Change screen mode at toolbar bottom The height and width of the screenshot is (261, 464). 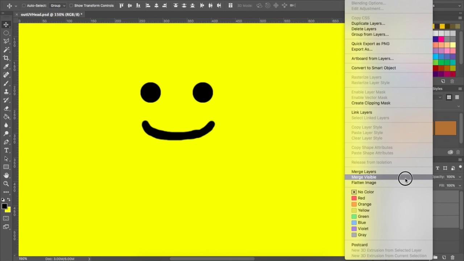[x=6, y=227]
